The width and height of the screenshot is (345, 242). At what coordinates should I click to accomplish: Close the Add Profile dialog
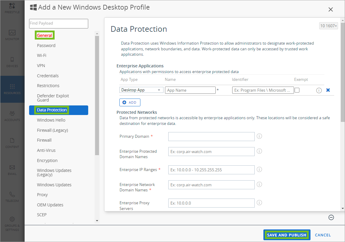pyautogui.click(x=331, y=10)
